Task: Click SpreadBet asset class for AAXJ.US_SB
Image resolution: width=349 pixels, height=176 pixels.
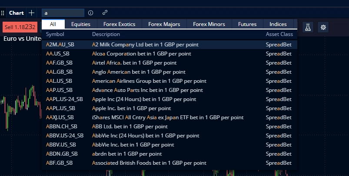Action: click(279, 117)
